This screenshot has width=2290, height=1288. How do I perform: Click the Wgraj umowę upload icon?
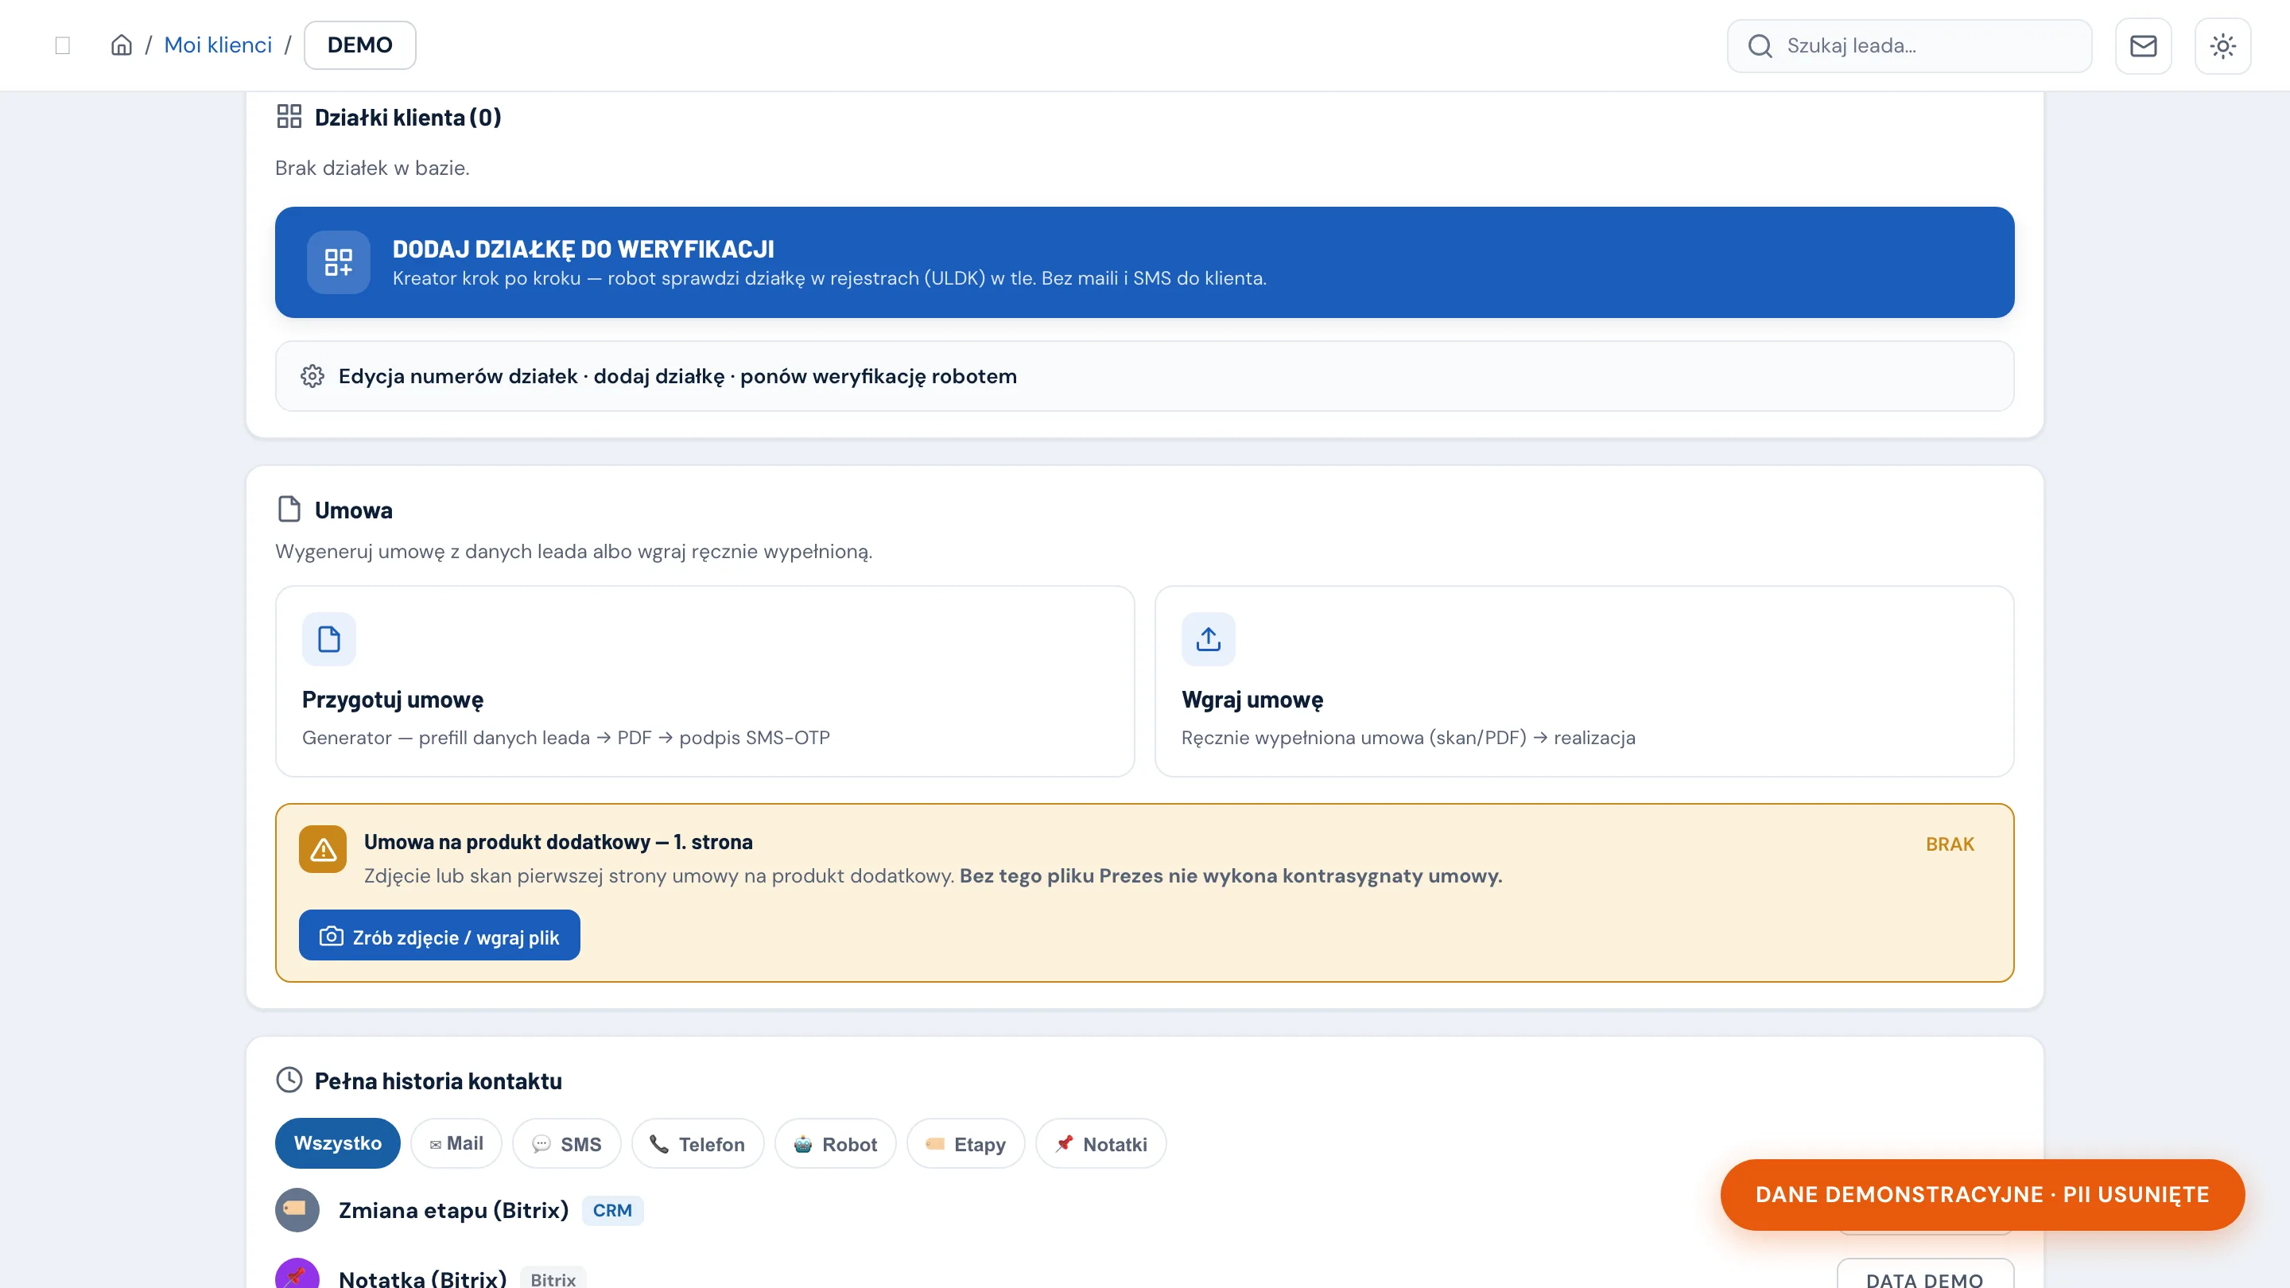tap(1208, 639)
